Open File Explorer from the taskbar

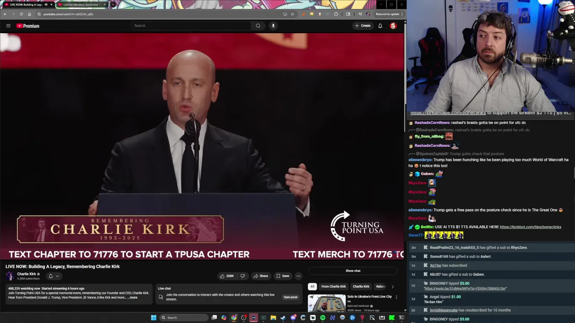(273, 318)
